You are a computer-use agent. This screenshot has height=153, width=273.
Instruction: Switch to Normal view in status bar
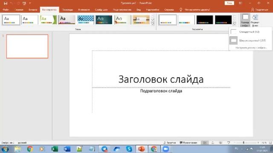(x=205, y=143)
